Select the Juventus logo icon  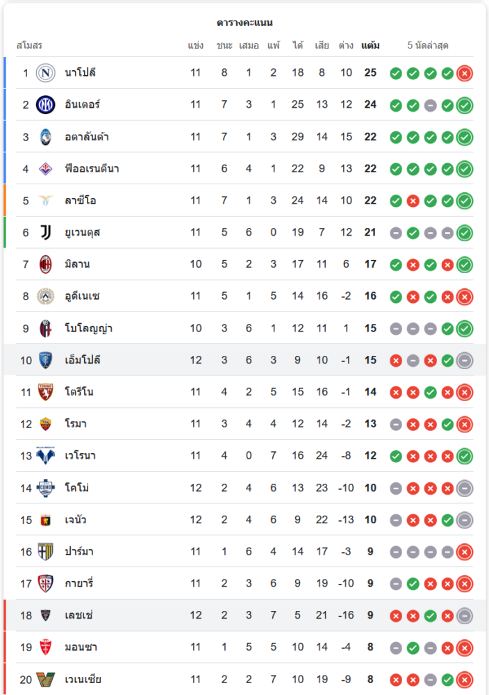click(45, 232)
